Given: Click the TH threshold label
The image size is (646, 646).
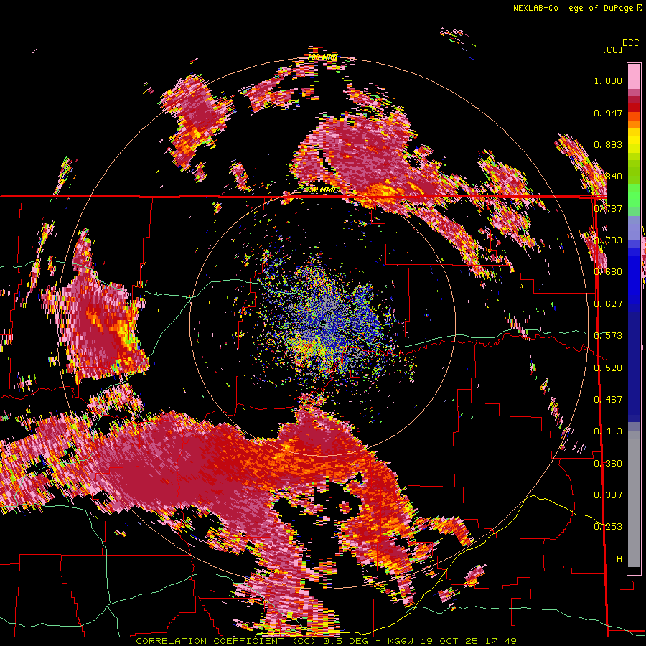Looking at the screenshot, I should (617, 559).
